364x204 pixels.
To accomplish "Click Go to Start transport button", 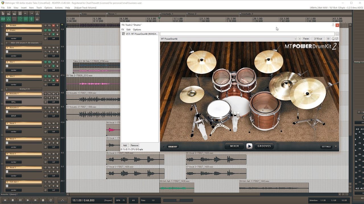I will 5,200.
